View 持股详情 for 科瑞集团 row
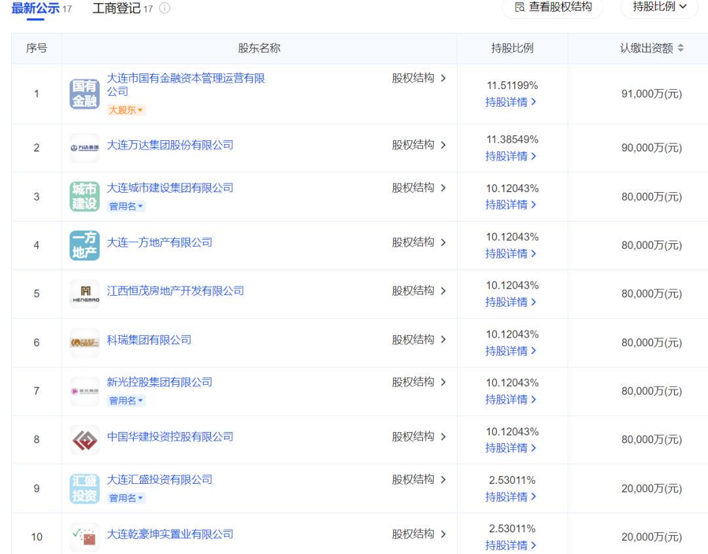Image resolution: width=708 pixels, height=554 pixels. click(511, 351)
